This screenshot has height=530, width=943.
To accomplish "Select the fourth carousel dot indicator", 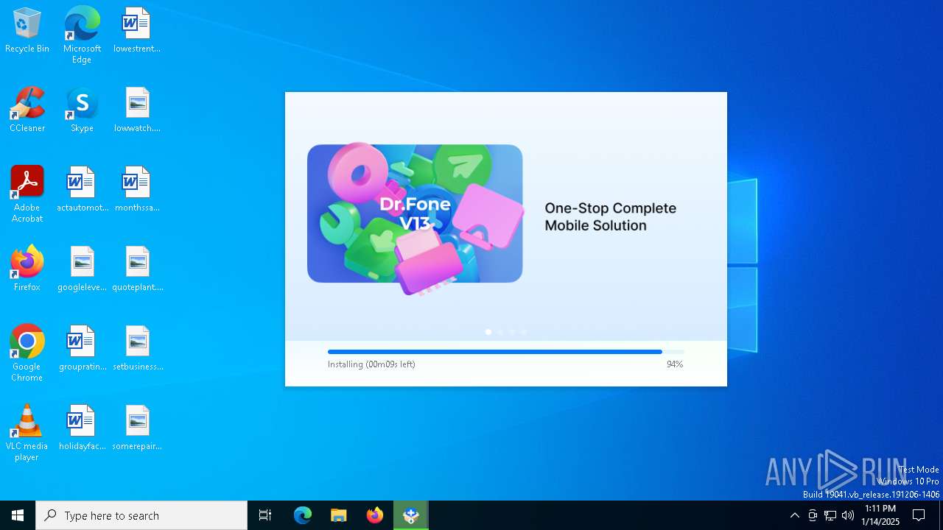I will pyautogui.click(x=524, y=332).
